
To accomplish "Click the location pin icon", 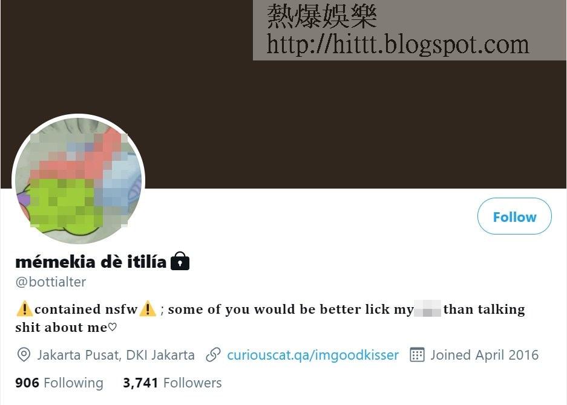I will 24,355.
